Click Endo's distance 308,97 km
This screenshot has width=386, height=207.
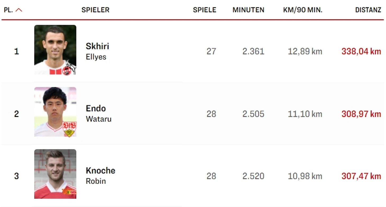tap(361, 114)
